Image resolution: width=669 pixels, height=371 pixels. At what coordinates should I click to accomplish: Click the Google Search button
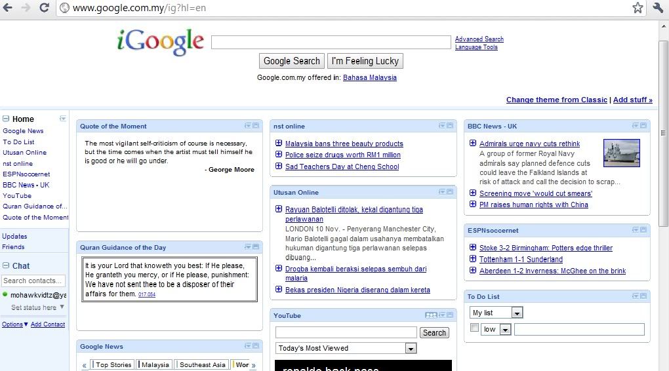(292, 61)
